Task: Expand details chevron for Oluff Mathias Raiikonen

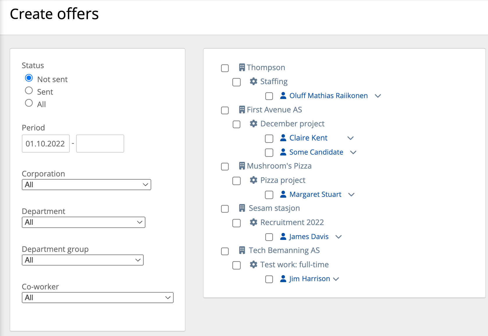Action: [x=378, y=96]
